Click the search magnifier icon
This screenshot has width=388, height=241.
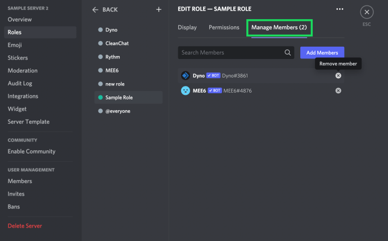click(288, 53)
